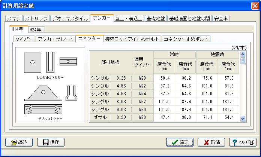Screen dimensions: 261x157
Task: Select cell 47.4 in 3.2D row
Action: click(x=164, y=117)
